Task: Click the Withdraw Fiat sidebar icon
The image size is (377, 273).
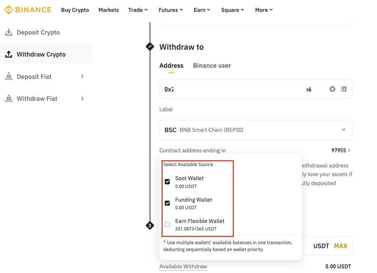Action: coord(9,98)
